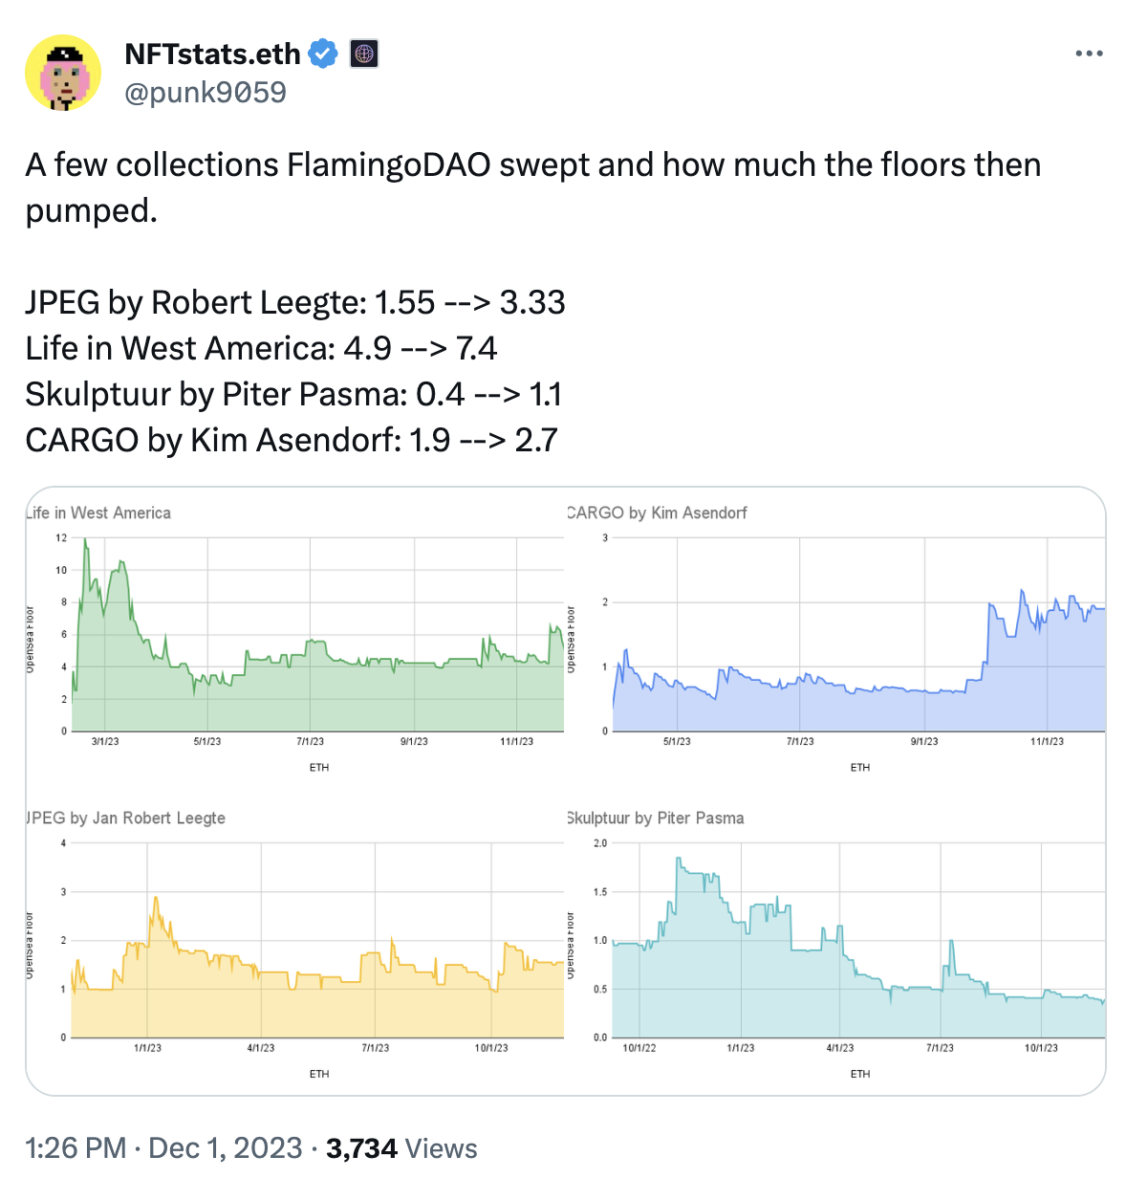Click the 3,734 Views count
Viewport: 1126px width, 1178px height.
click(401, 1147)
